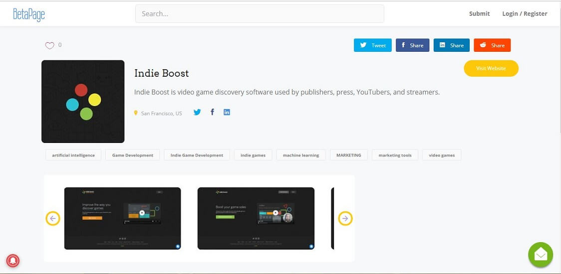Viewport: 561px width, 274px height.
Task: Open Indie Boost's Twitter profile icon
Action: click(197, 112)
